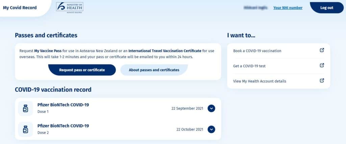Select Get a COVID-19 test
346x144 pixels.
coord(278,66)
